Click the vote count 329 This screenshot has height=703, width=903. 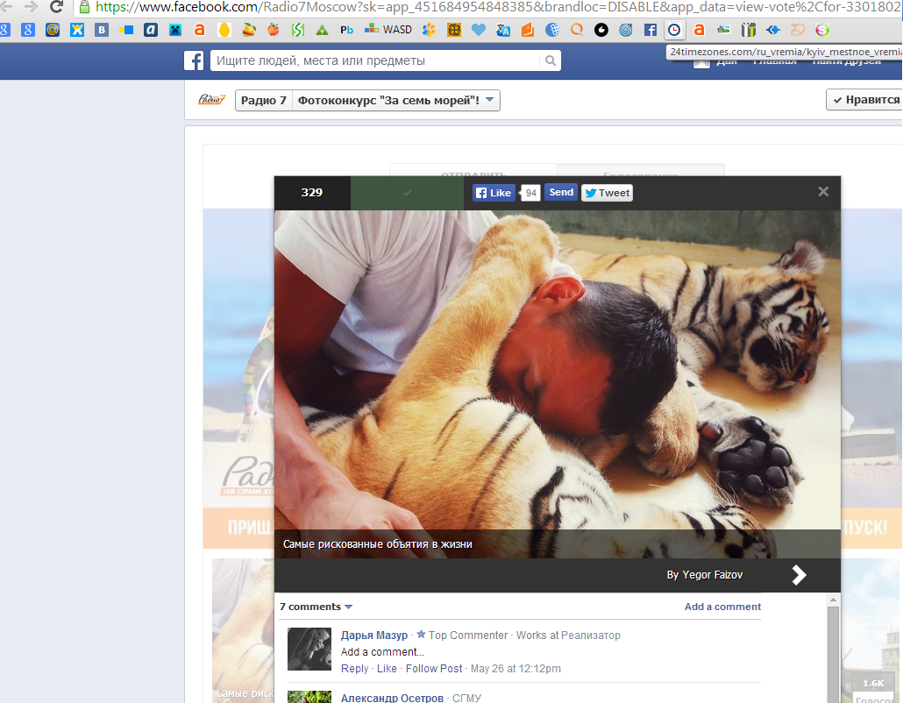click(311, 192)
